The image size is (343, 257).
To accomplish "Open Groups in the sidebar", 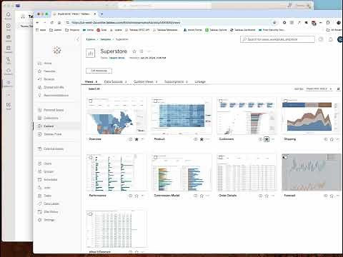I will click(49, 171).
